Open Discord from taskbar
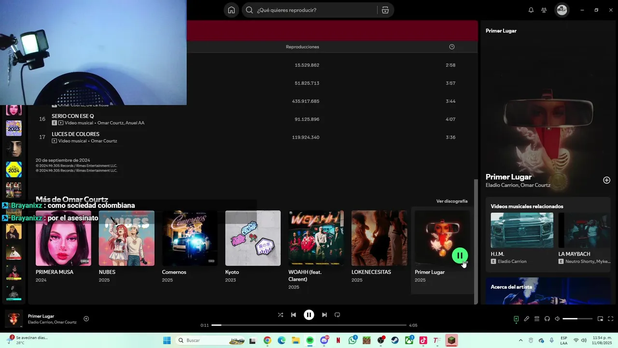This screenshot has height=348, width=618. 324,340
